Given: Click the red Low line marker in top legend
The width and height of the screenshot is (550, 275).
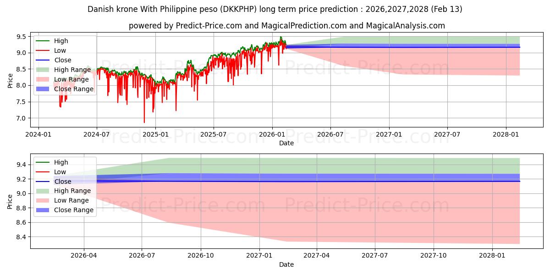Looking at the screenshot, I should [x=43, y=50].
